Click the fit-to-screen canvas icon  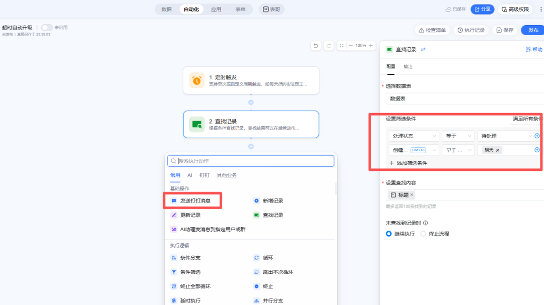tap(342, 45)
